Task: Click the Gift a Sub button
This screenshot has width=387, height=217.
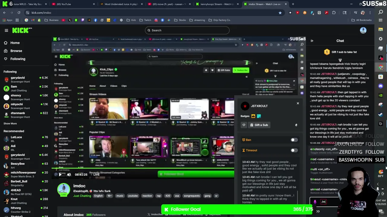Action: [x=259, y=125]
